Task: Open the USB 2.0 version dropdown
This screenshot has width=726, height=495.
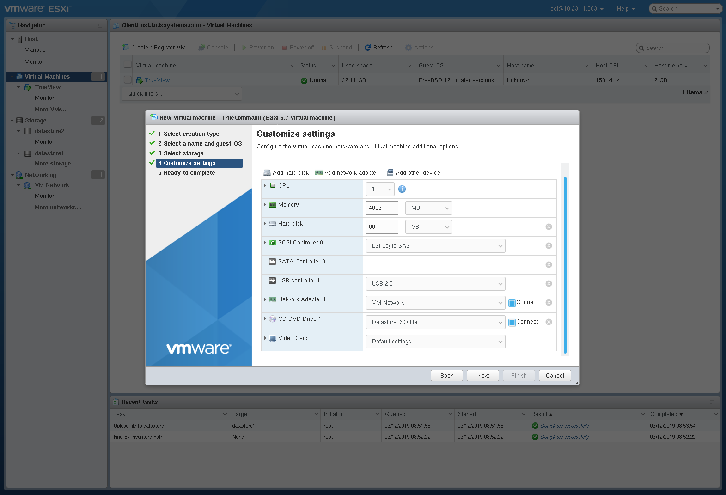Action: [x=436, y=284]
